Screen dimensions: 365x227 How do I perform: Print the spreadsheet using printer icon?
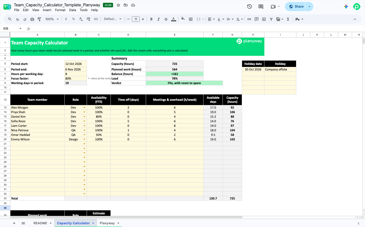click(x=32, y=19)
